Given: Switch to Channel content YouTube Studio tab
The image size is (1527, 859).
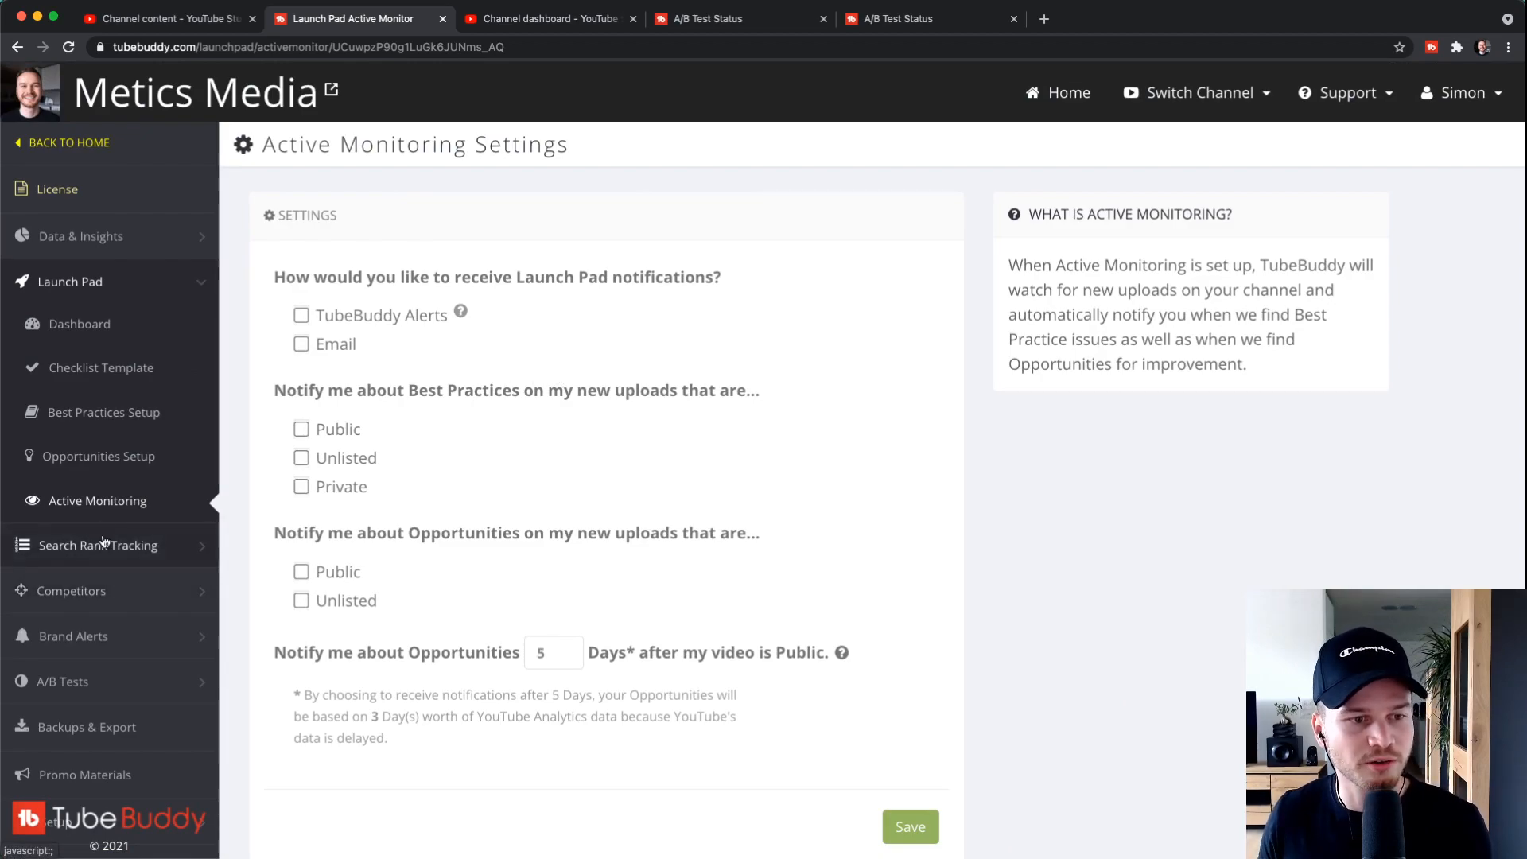Looking at the screenshot, I should [x=169, y=18].
